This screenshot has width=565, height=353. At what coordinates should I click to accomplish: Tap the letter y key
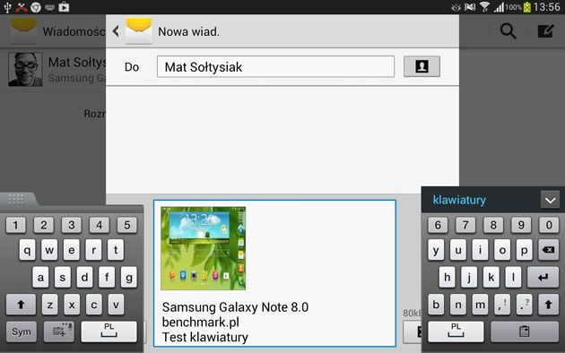436,249
